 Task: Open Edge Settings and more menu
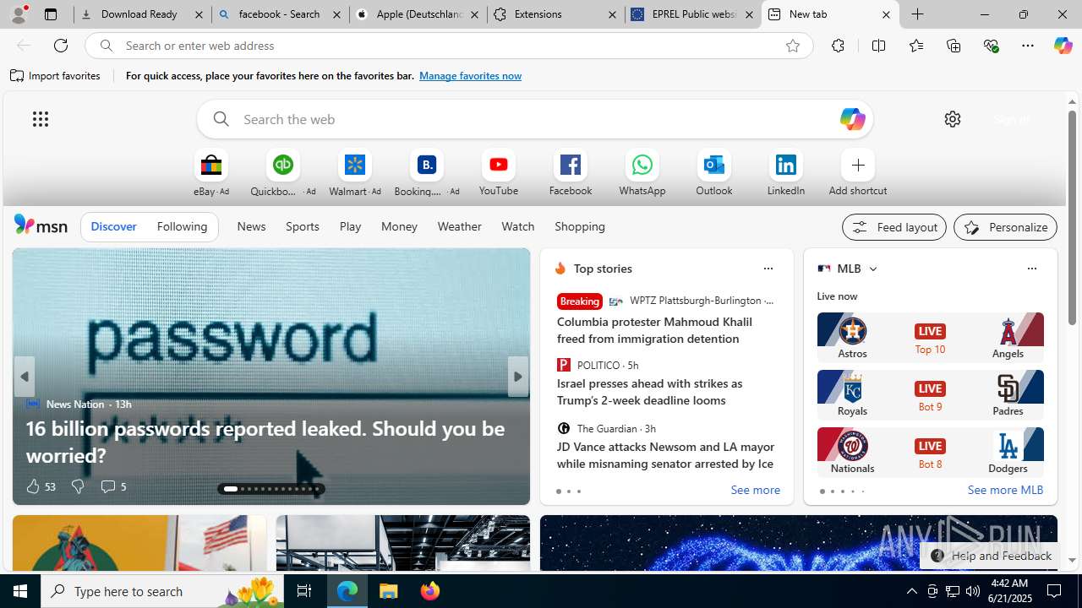pos(1028,46)
